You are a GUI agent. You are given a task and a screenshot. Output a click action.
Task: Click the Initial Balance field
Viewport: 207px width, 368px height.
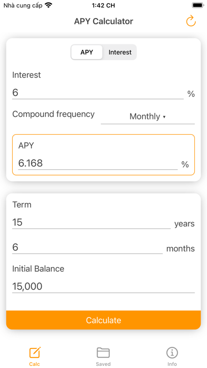103,287
